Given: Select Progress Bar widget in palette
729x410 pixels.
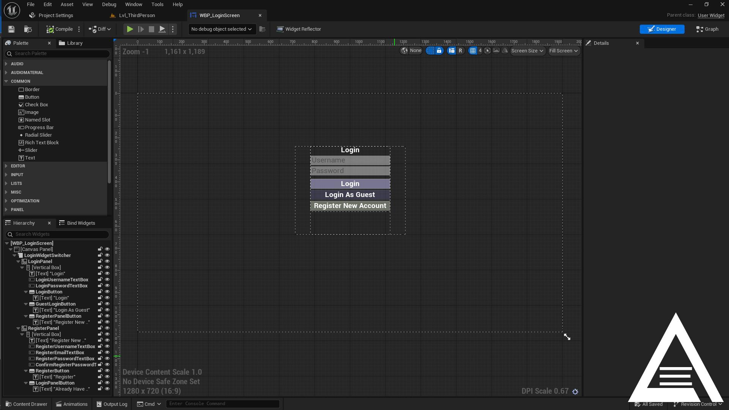Looking at the screenshot, I should click(x=36, y=128).
